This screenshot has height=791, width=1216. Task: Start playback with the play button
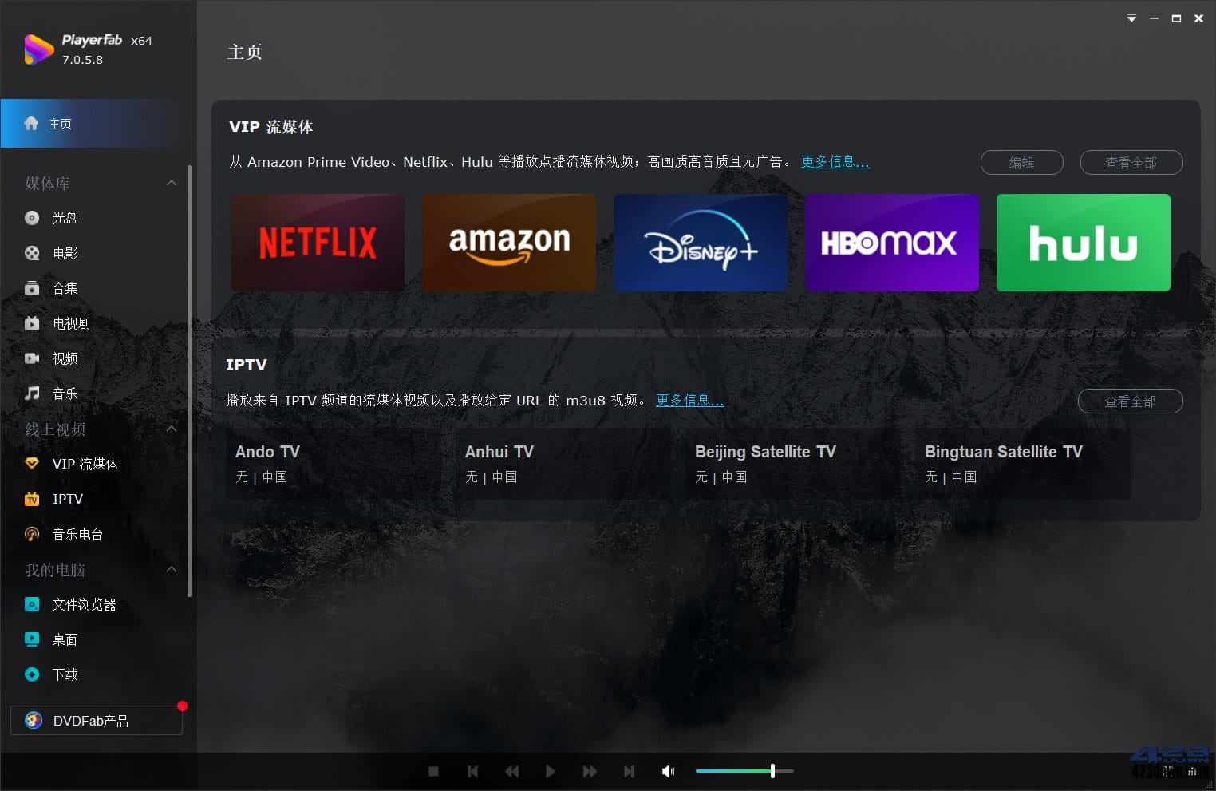[551, 771]
